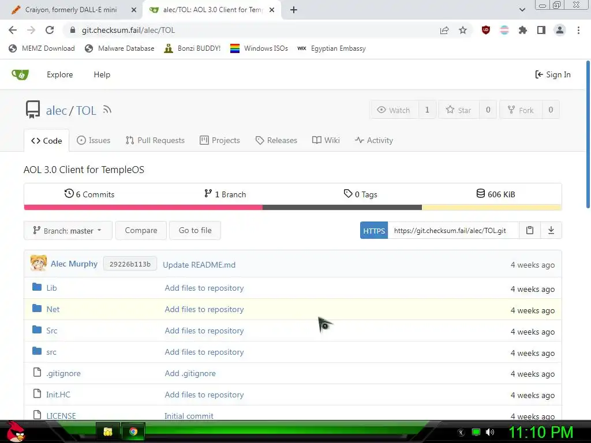Image resolution: width=591 pixels, height=443 pixels.
Task: Click the Star button
Action: [459, 110]
